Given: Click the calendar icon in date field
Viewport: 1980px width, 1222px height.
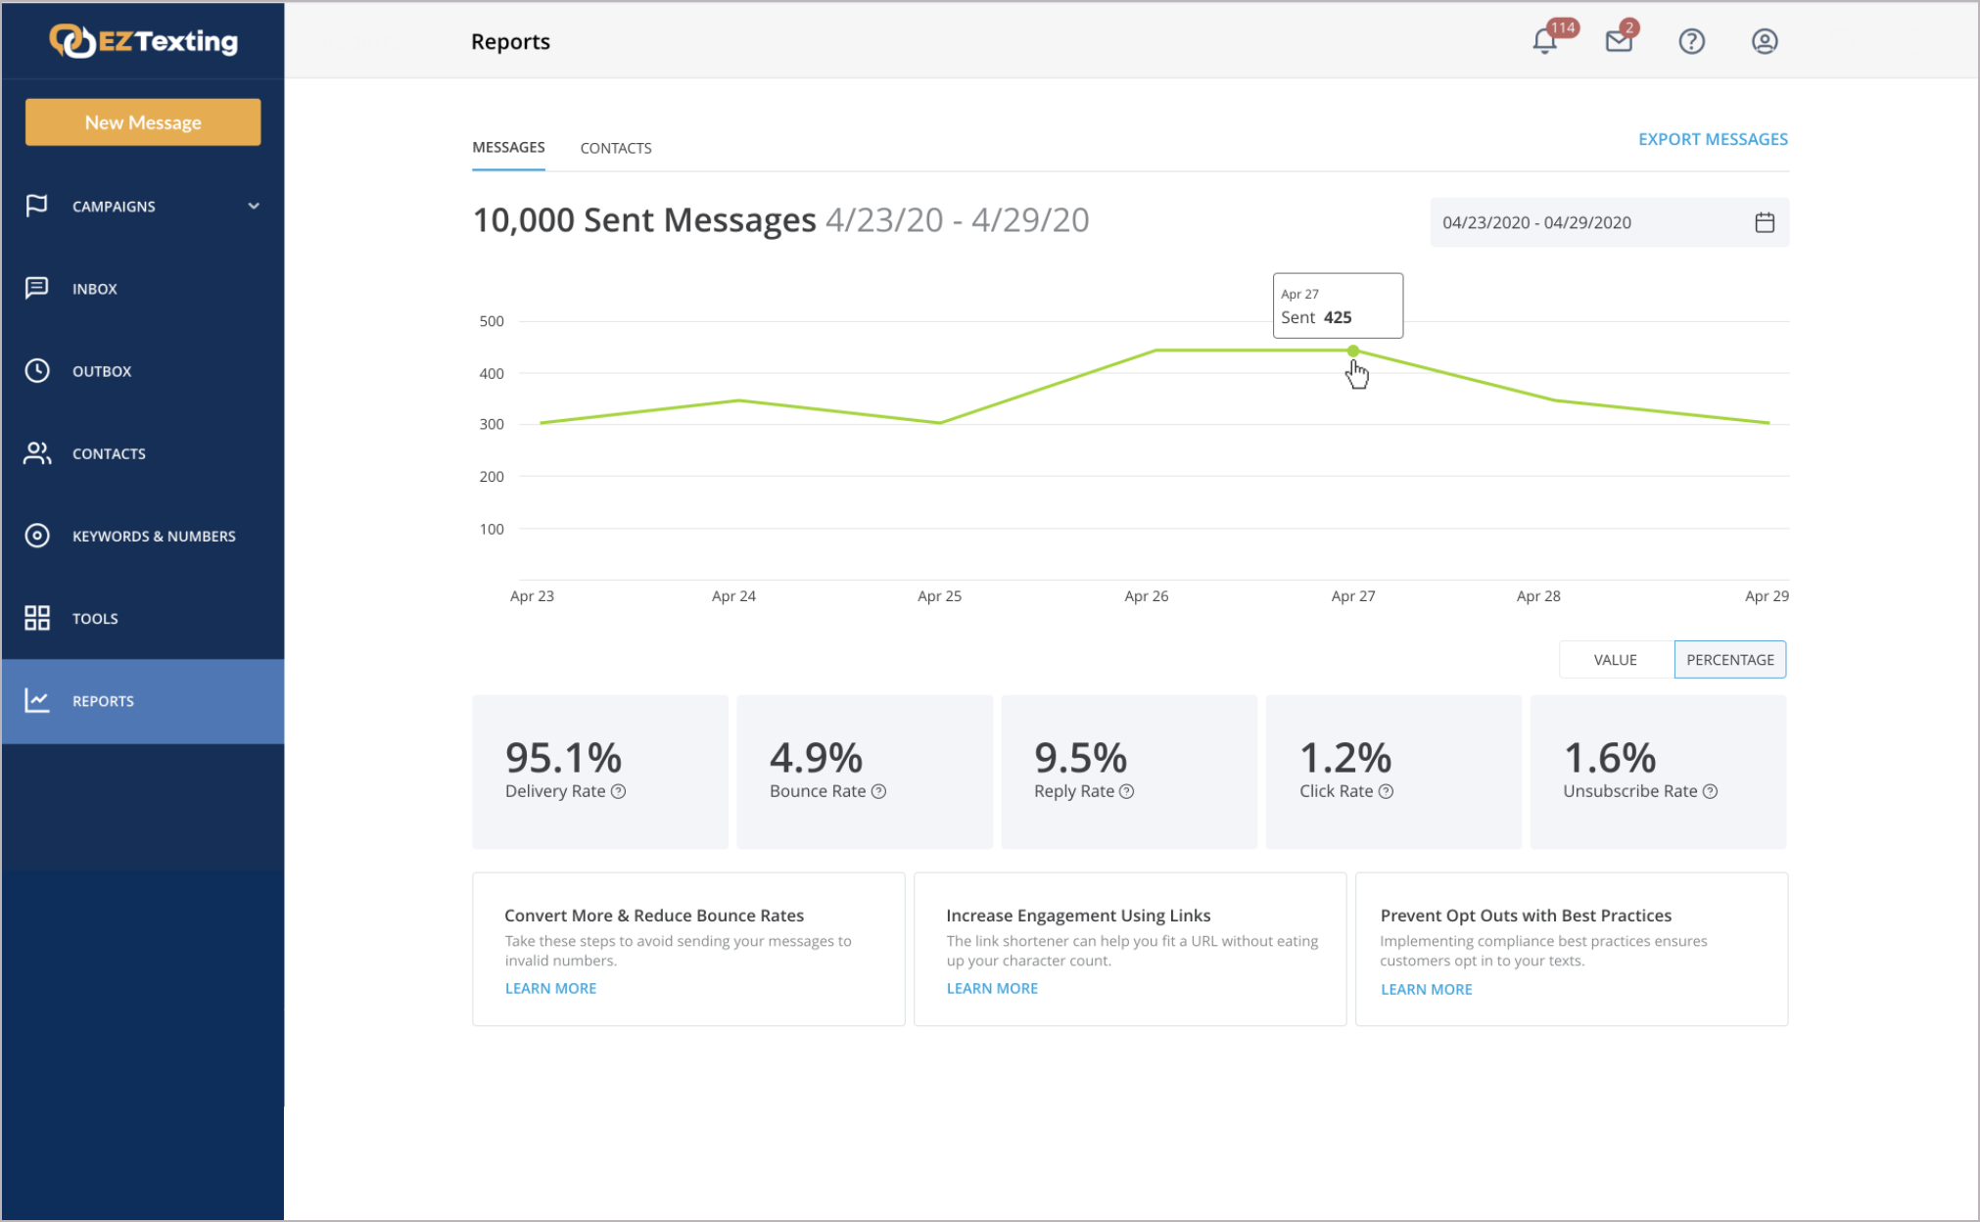Looking at the screenshot, I should pyautogui.click(x=1764, y=223).
